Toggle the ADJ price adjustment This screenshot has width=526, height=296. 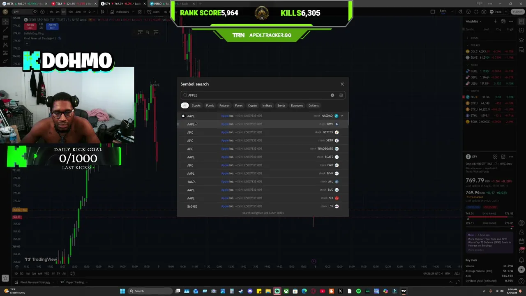point(457,274)
